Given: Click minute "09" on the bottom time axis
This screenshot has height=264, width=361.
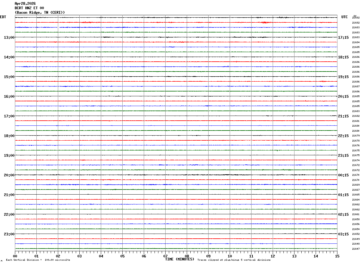Looking at the screenshot, I should tap(208, 256).
